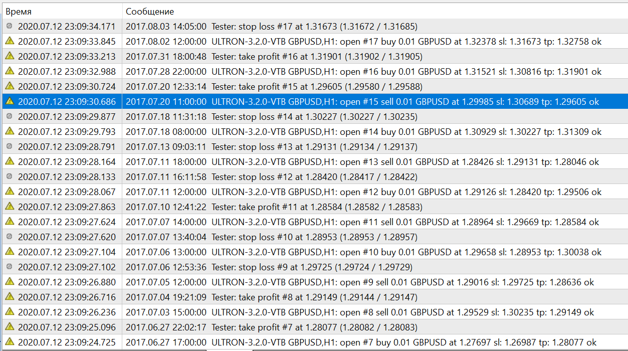The width and height of the screenshot is (628, 351).
Task: Click warning icon of open #10 buy row
Action: click(9, 252)
